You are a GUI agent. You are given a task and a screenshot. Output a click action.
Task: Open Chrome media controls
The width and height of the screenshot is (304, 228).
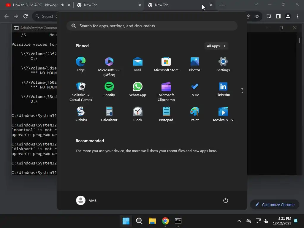(269, 16)
